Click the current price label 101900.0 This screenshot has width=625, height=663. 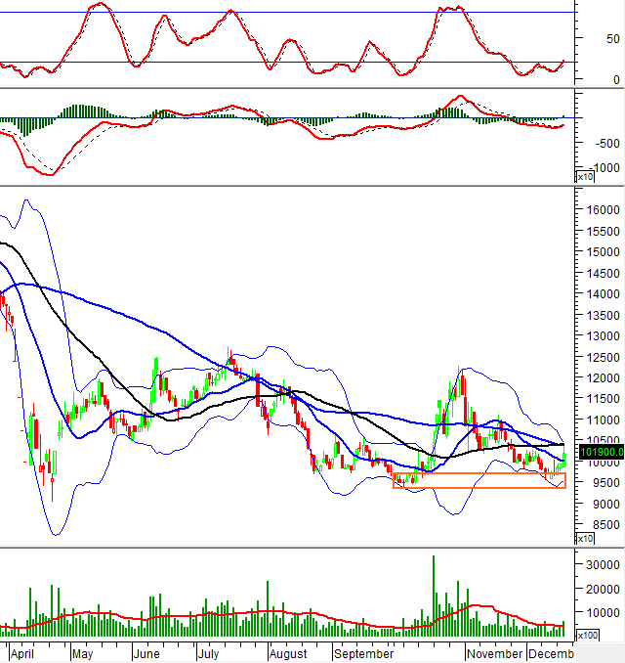pos(599,452)
